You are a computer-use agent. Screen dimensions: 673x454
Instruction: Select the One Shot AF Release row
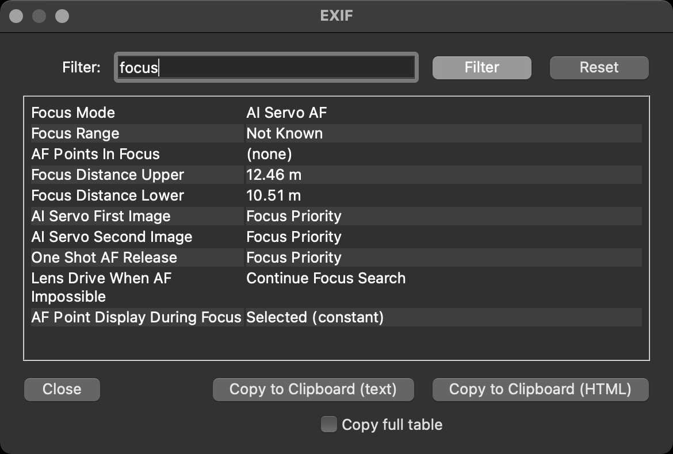click(104, 257)
